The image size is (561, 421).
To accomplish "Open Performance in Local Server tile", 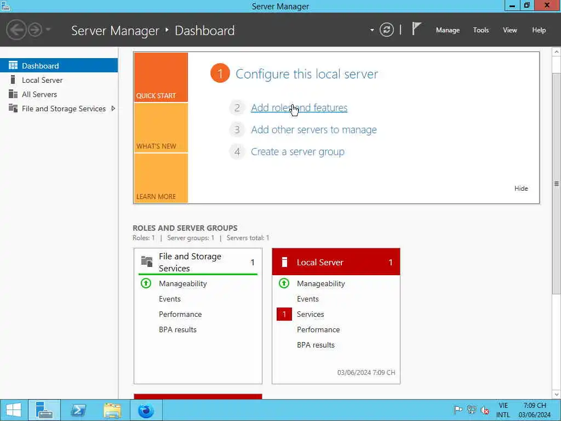I will click(318, 329).
